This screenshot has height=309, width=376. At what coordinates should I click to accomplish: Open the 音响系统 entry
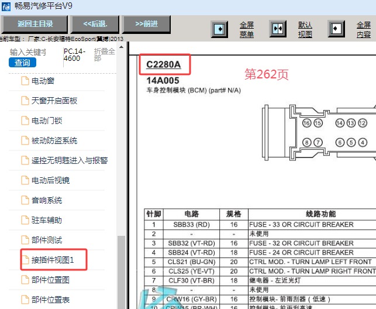tap(47, 200)
